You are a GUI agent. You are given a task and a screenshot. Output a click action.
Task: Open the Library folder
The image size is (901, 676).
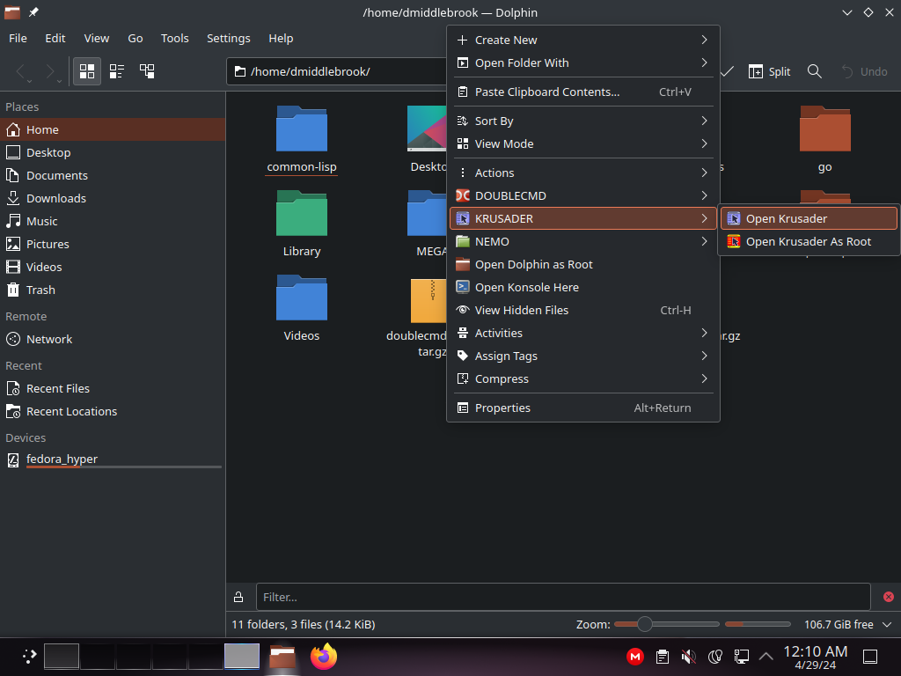point(302,224)
